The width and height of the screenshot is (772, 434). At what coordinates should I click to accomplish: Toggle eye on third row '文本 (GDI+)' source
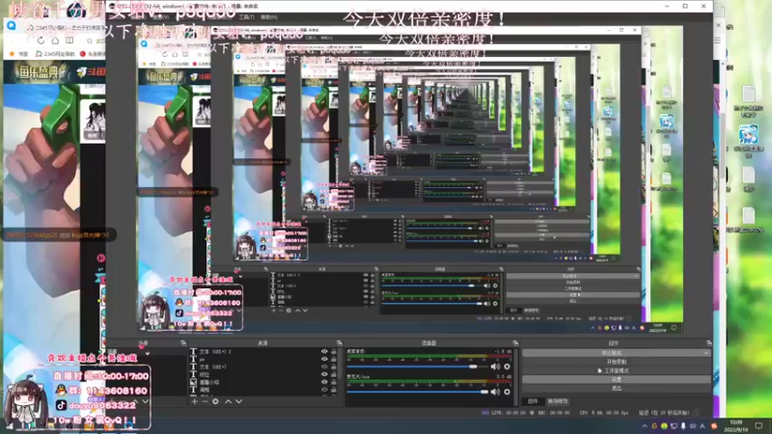click(x=324, y=366)
